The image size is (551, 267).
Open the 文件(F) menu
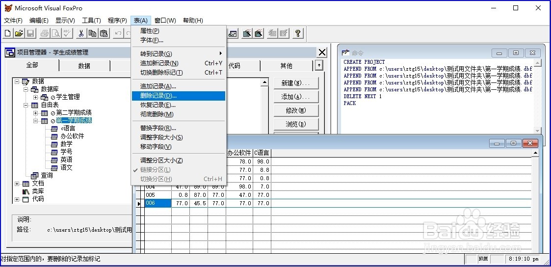13,21
